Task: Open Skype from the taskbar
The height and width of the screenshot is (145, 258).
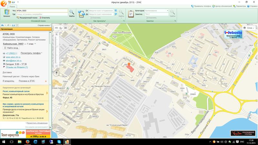Action: 59,142
